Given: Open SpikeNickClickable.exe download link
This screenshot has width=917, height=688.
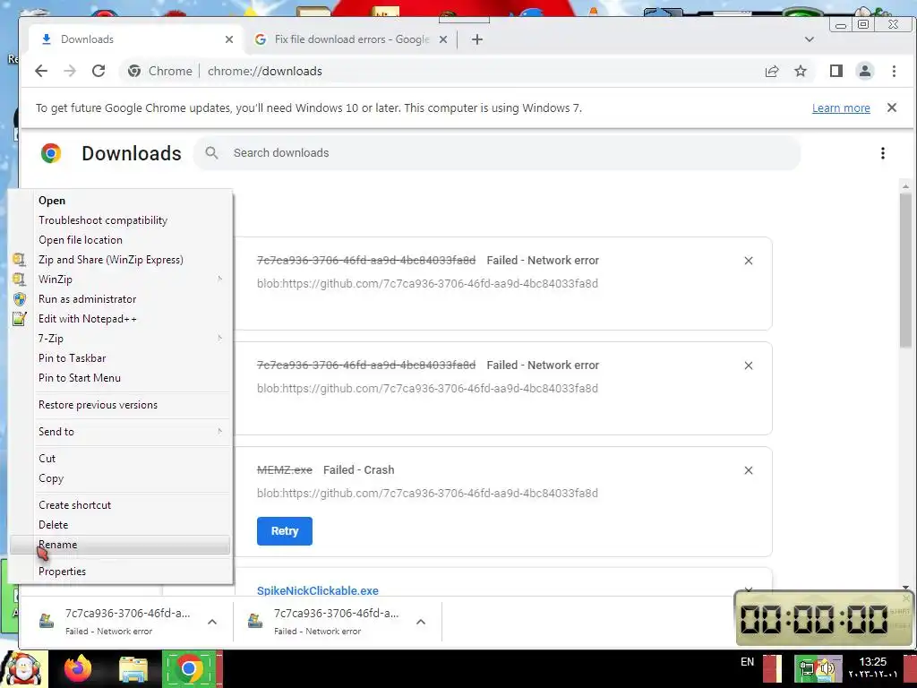Looking at the screenshot, I should tap(318, 590).
